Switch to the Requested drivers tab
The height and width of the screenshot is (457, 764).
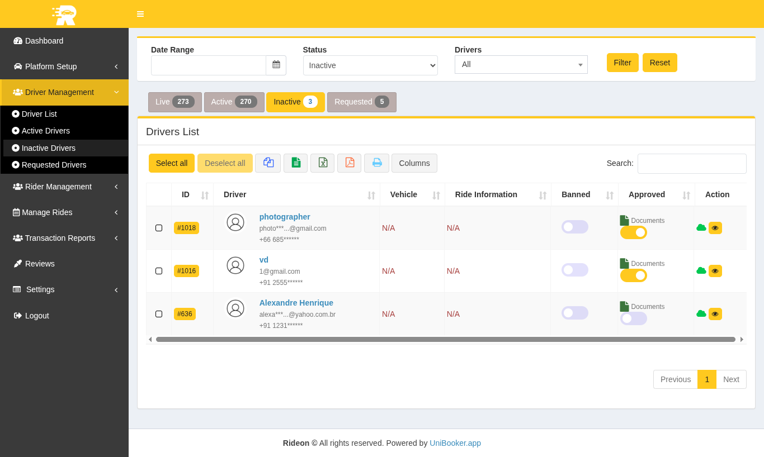(361, 102)
